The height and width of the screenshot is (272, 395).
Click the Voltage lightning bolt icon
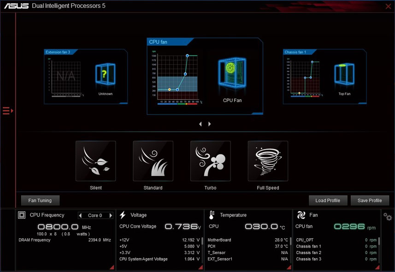pyautogui.click(x=123, y=215)
